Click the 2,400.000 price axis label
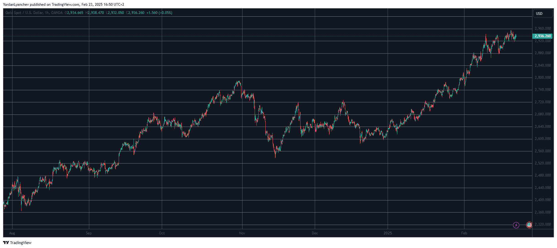557x248 pixels. click(543, 200)
